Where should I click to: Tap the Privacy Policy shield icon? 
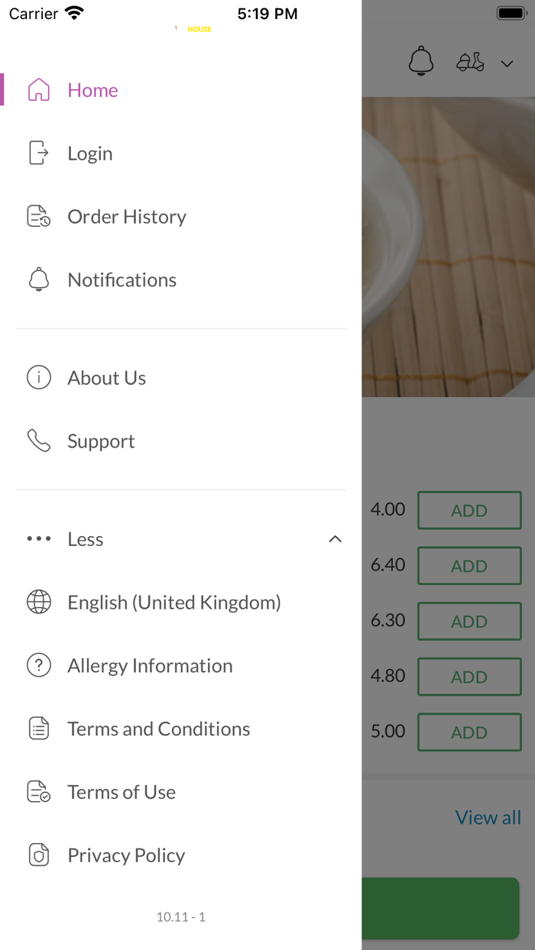coord(38,855)
